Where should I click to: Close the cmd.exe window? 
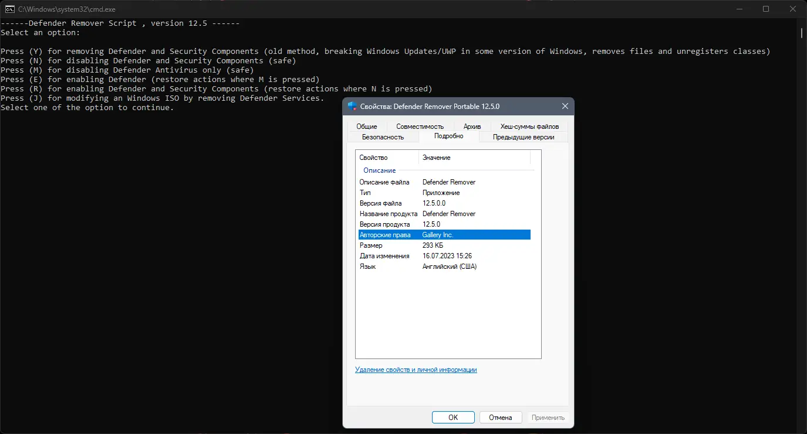click(x=793, y=9)
